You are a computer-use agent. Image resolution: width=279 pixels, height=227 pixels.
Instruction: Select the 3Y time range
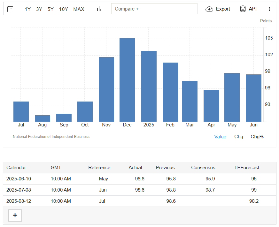coord(39,9)
